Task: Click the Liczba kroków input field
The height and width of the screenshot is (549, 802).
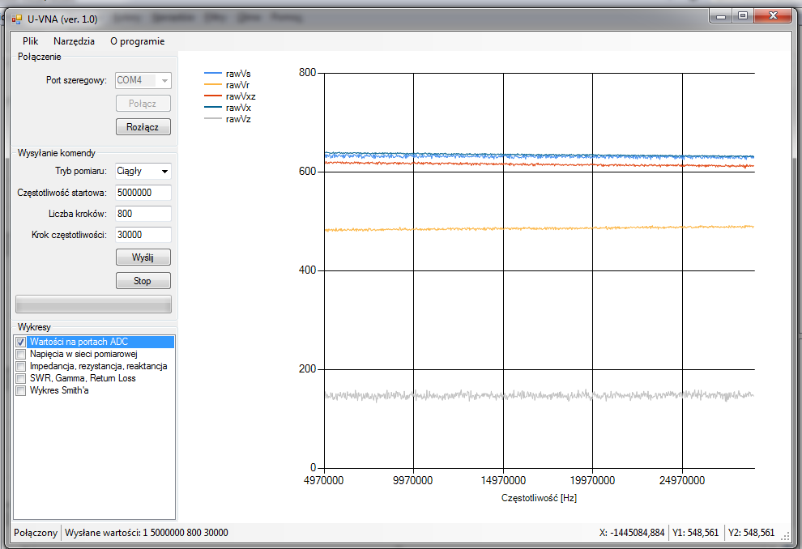Action: [x=143, y=214]
